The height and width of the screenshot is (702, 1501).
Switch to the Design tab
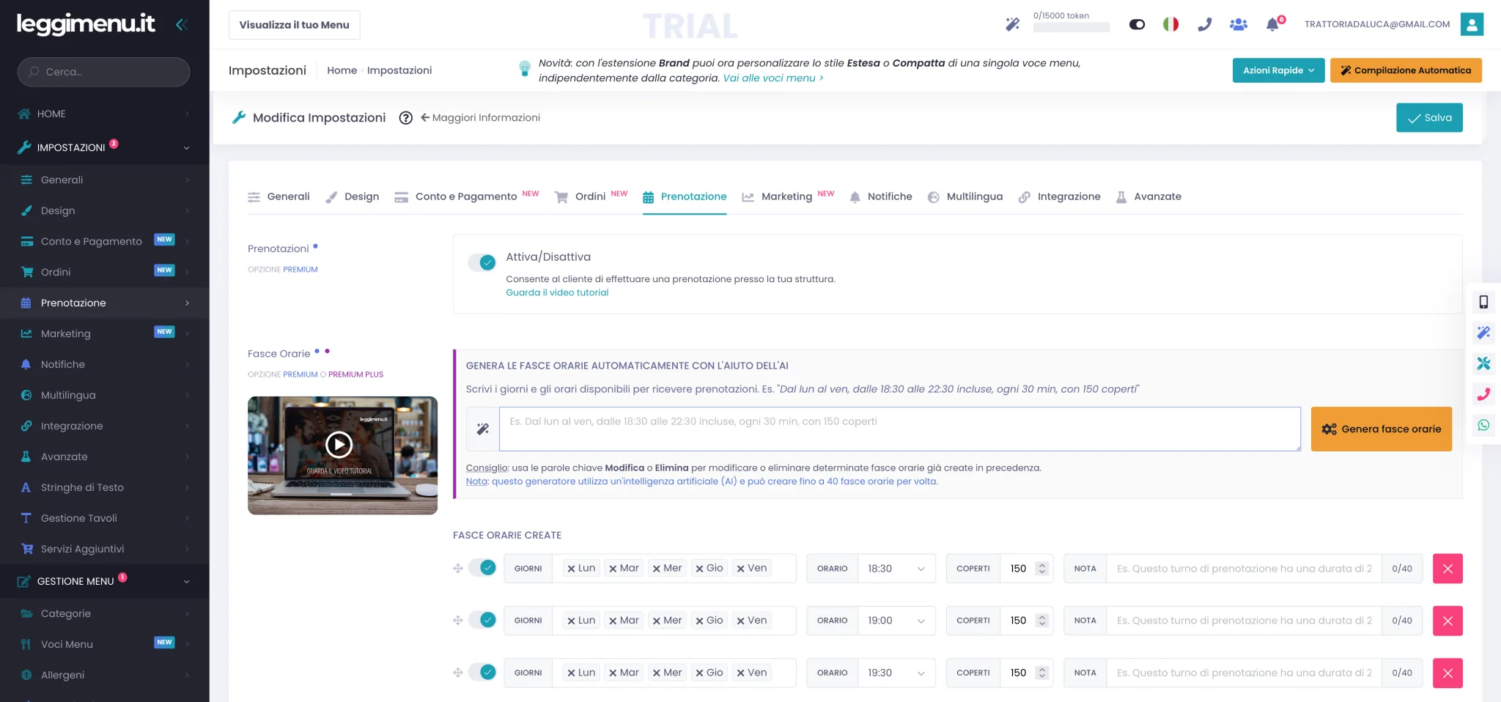(353, 196)
